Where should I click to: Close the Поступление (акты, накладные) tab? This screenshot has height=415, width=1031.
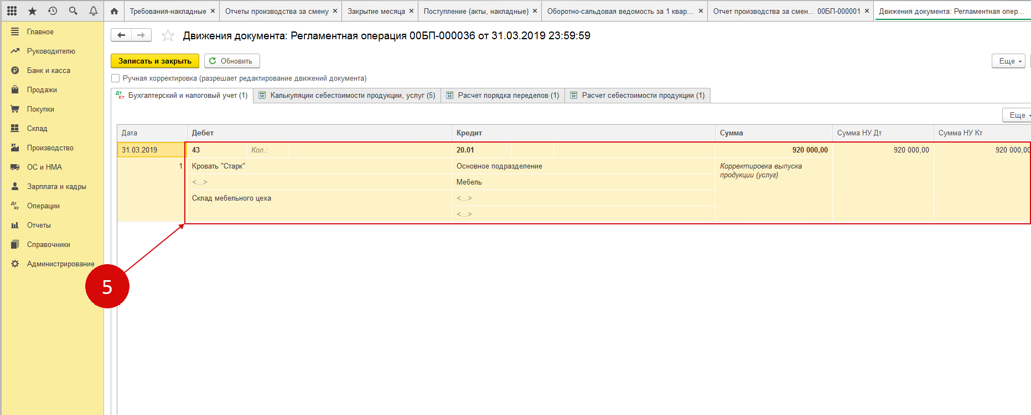tap(535, 11)
